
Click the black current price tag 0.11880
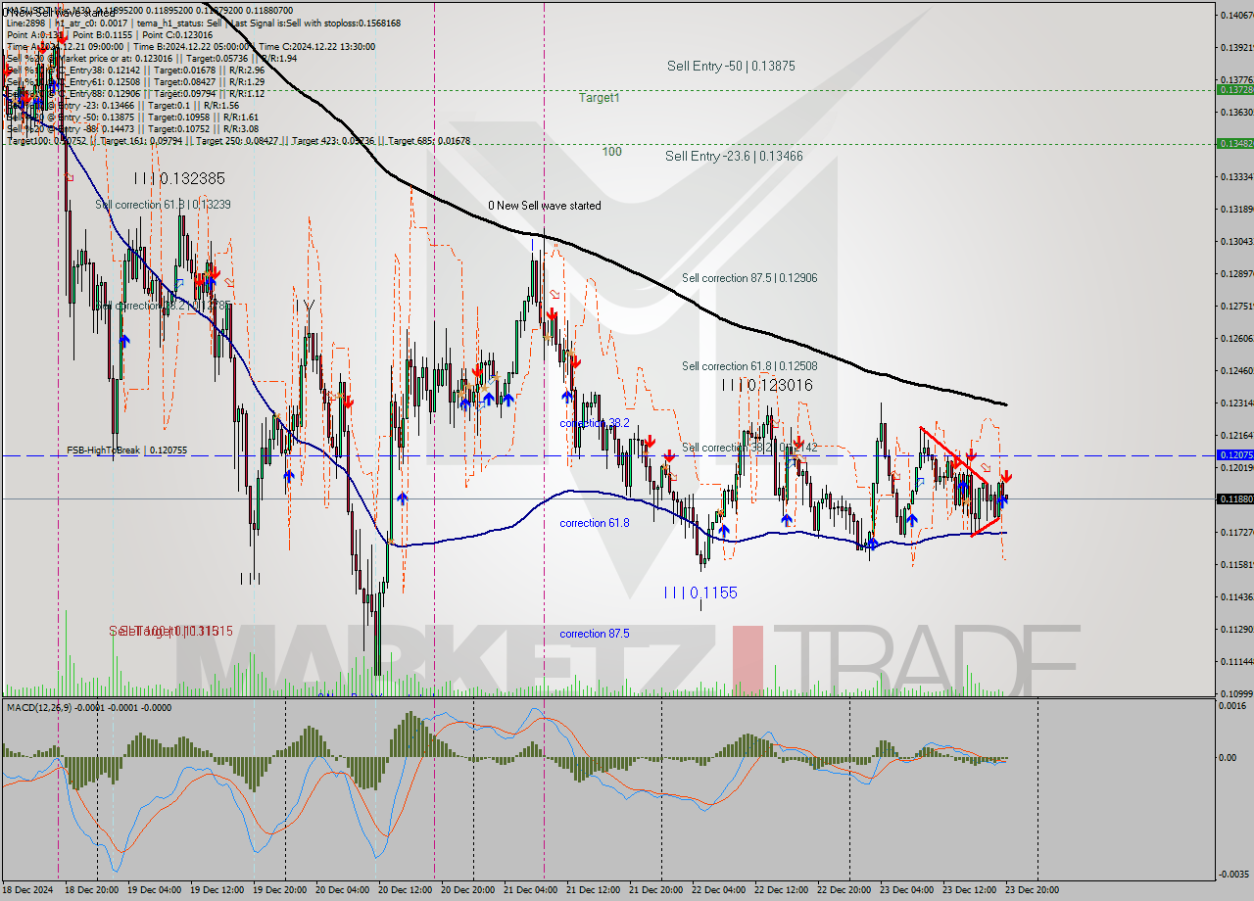click(x=1233, y=498)
